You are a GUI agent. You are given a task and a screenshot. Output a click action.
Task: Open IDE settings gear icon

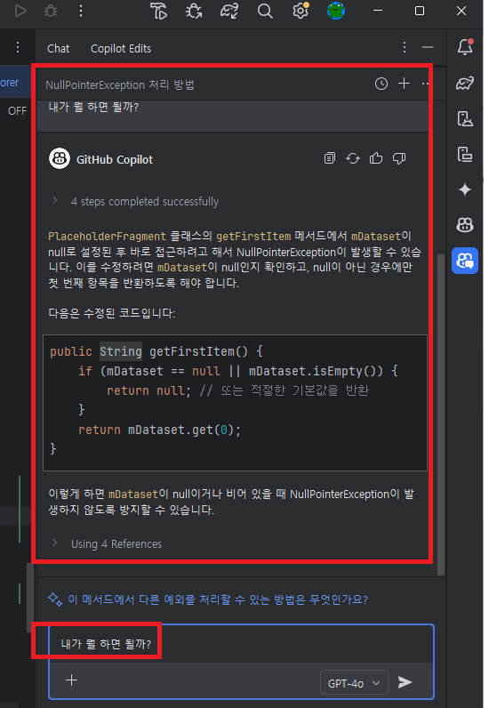coord(301,11)
